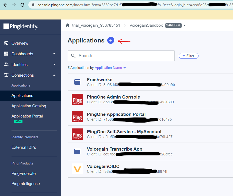Add a new application with plus button
The image size is (233, 196).
[x=111, y=40]
